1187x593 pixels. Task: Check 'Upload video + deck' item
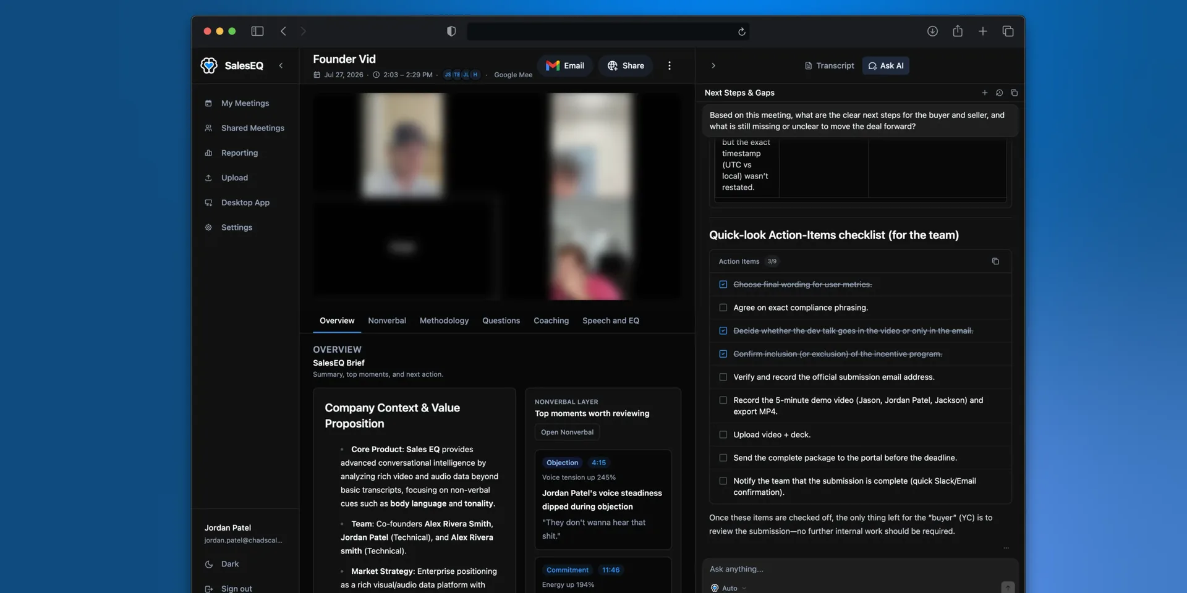click(723, 435)
